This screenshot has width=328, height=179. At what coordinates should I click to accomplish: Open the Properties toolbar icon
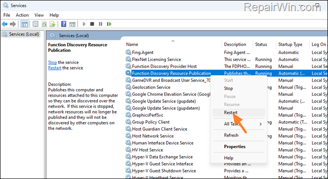pos(36,24)
